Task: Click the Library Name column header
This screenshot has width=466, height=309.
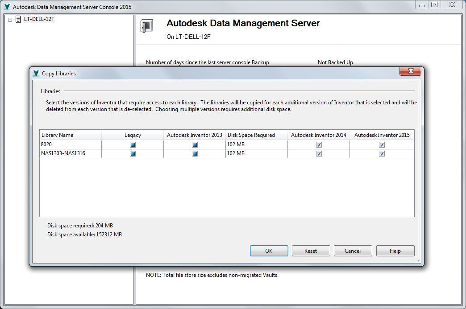Action: [x=71, y=135]
